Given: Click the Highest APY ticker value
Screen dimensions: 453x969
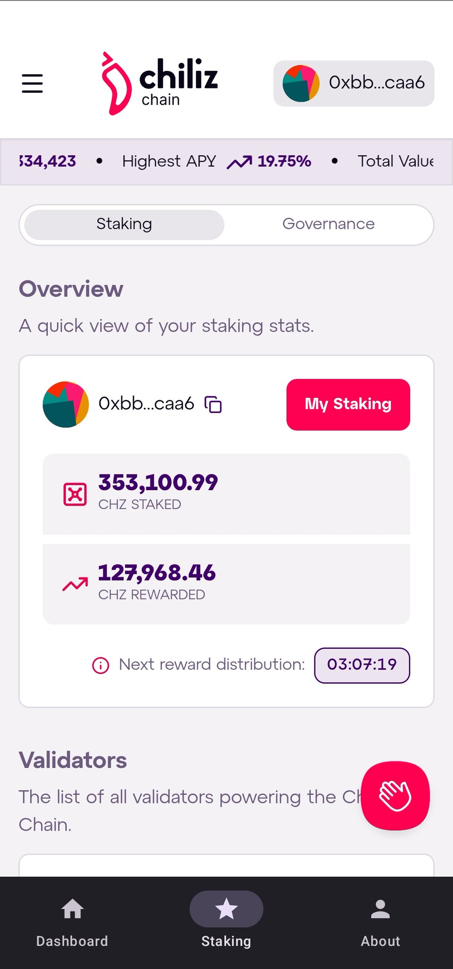Looking at the screenshot, I should pos(284,161).
